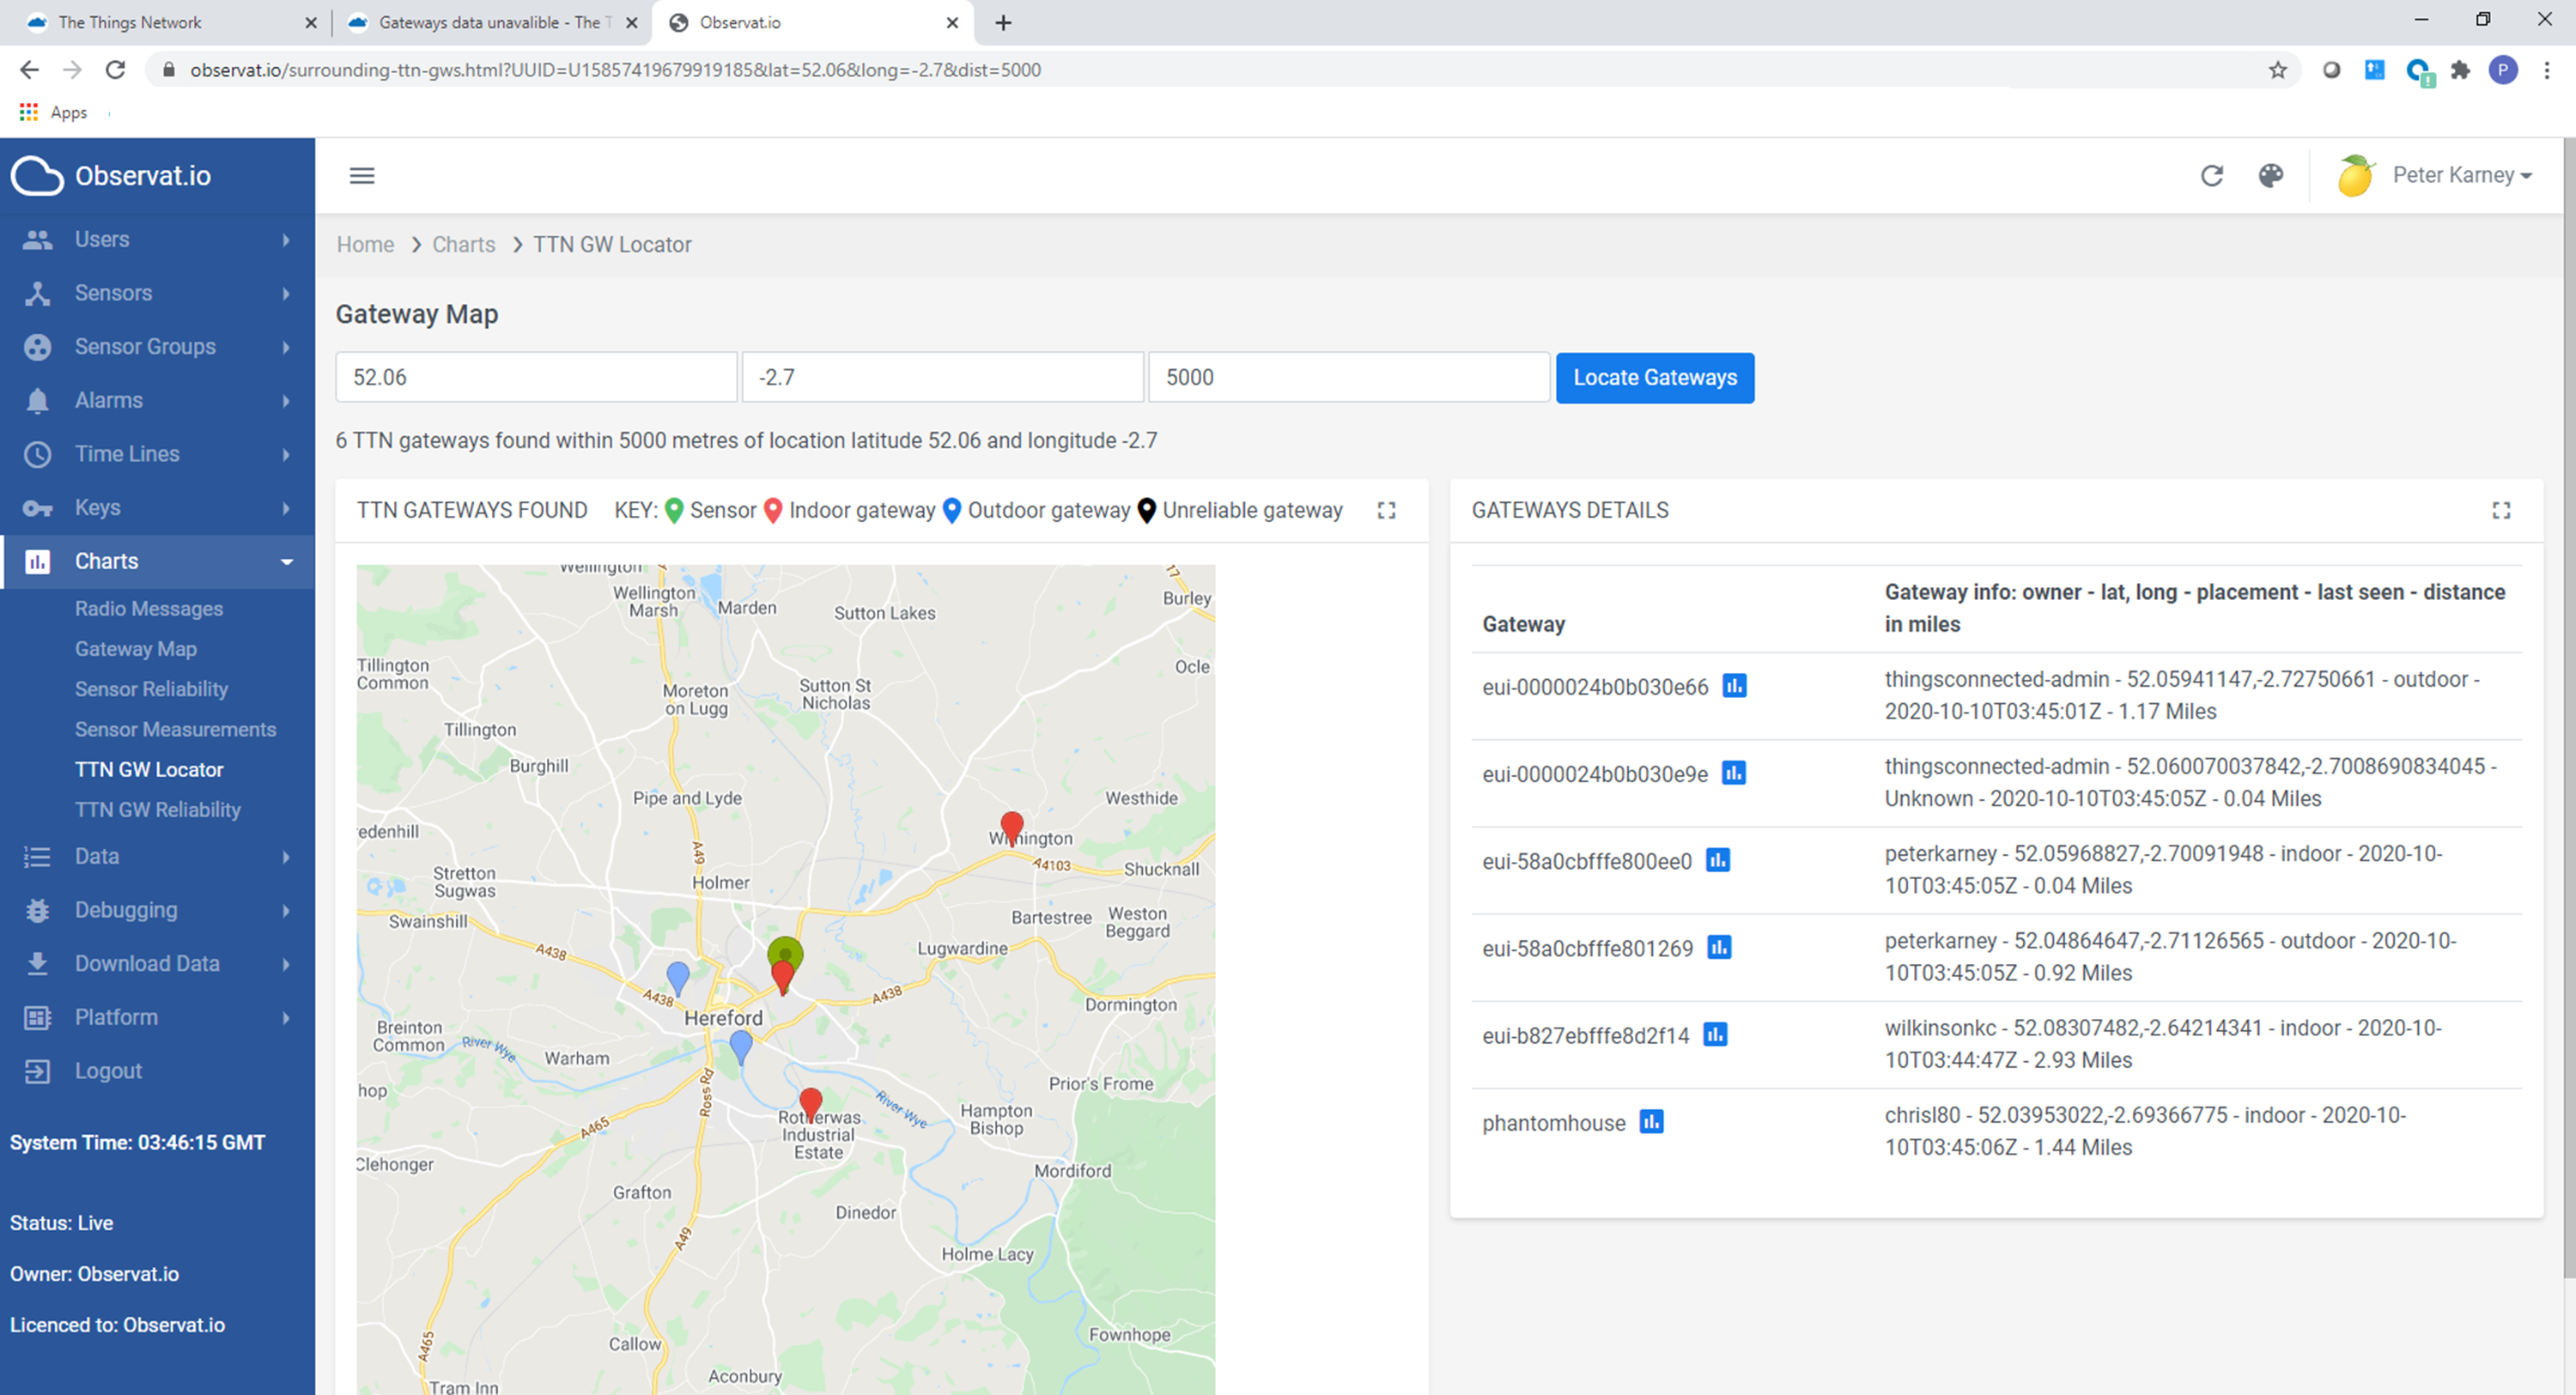The height and width of the screenshot is (1395, 2576).
Task: Click gateway name eui-58a0cbfffe801269
Action: pos(1587,948)
